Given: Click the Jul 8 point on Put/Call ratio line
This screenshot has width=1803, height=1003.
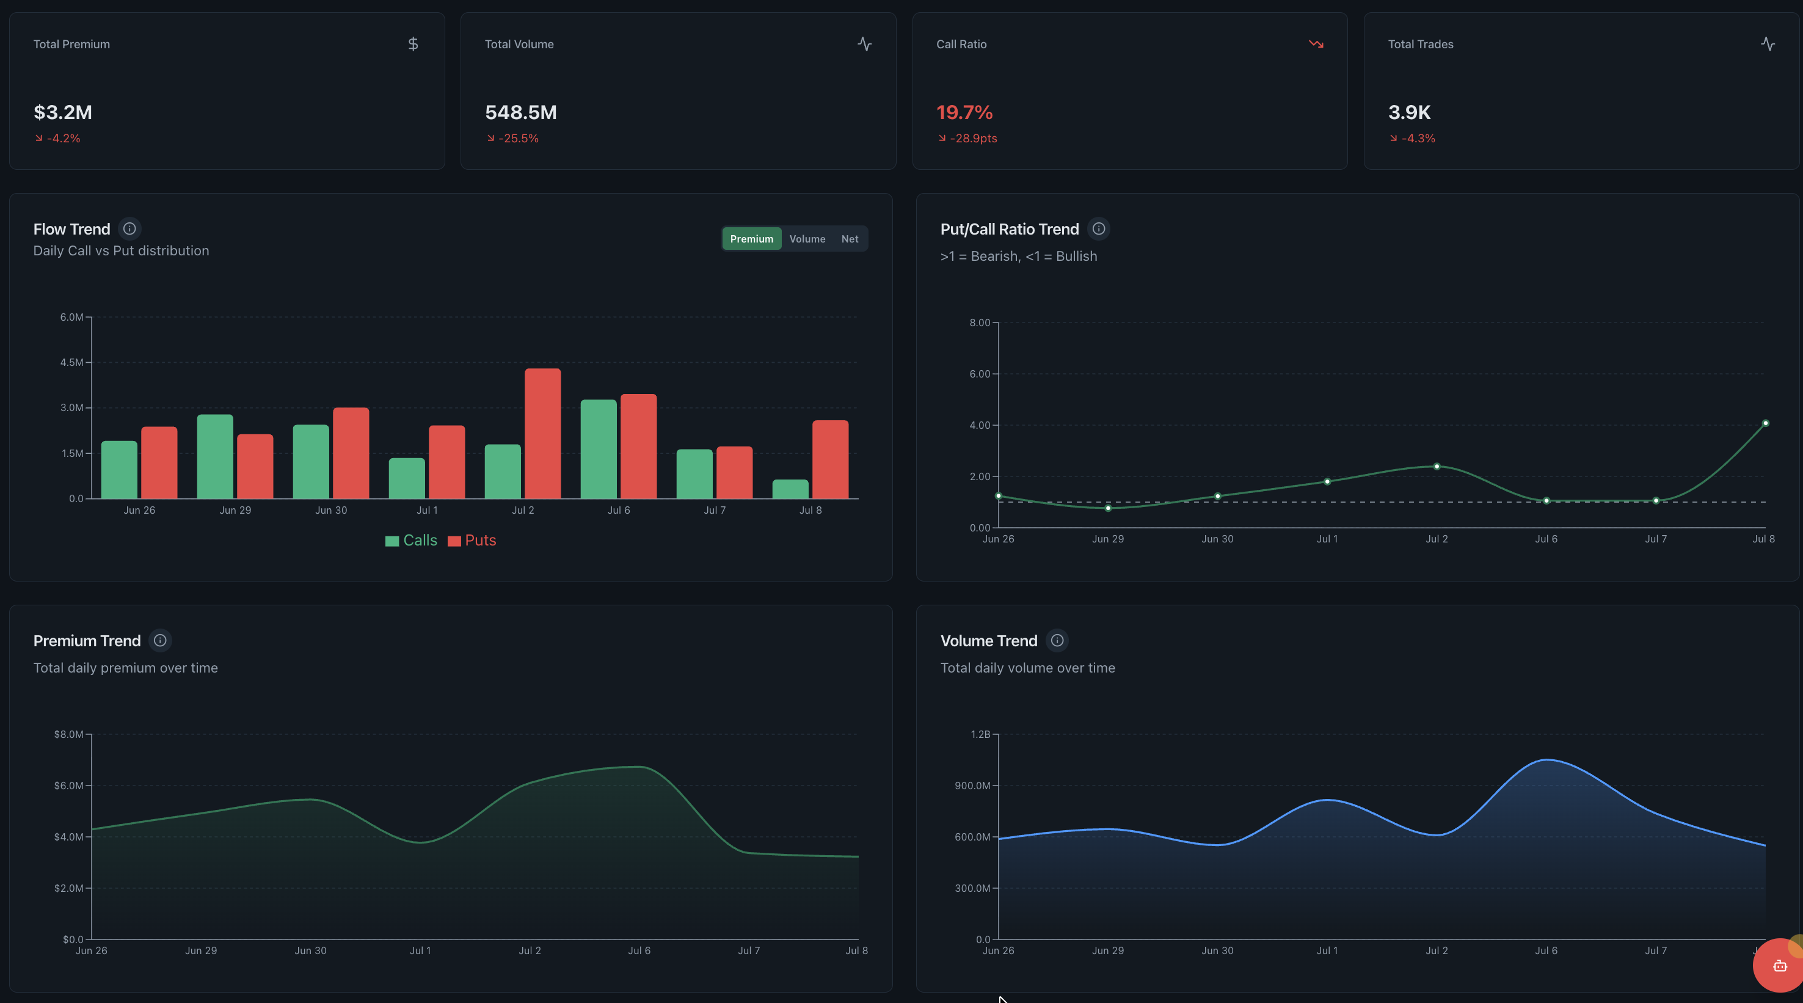Looking at the screenshot, I should coord(1765,423).
